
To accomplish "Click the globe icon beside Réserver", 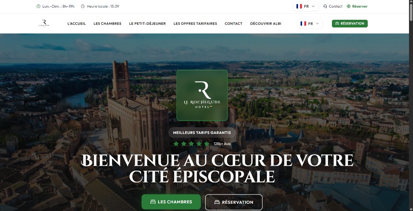I will (349, 6).
